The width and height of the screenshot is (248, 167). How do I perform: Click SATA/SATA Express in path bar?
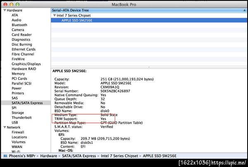(79, 156)
